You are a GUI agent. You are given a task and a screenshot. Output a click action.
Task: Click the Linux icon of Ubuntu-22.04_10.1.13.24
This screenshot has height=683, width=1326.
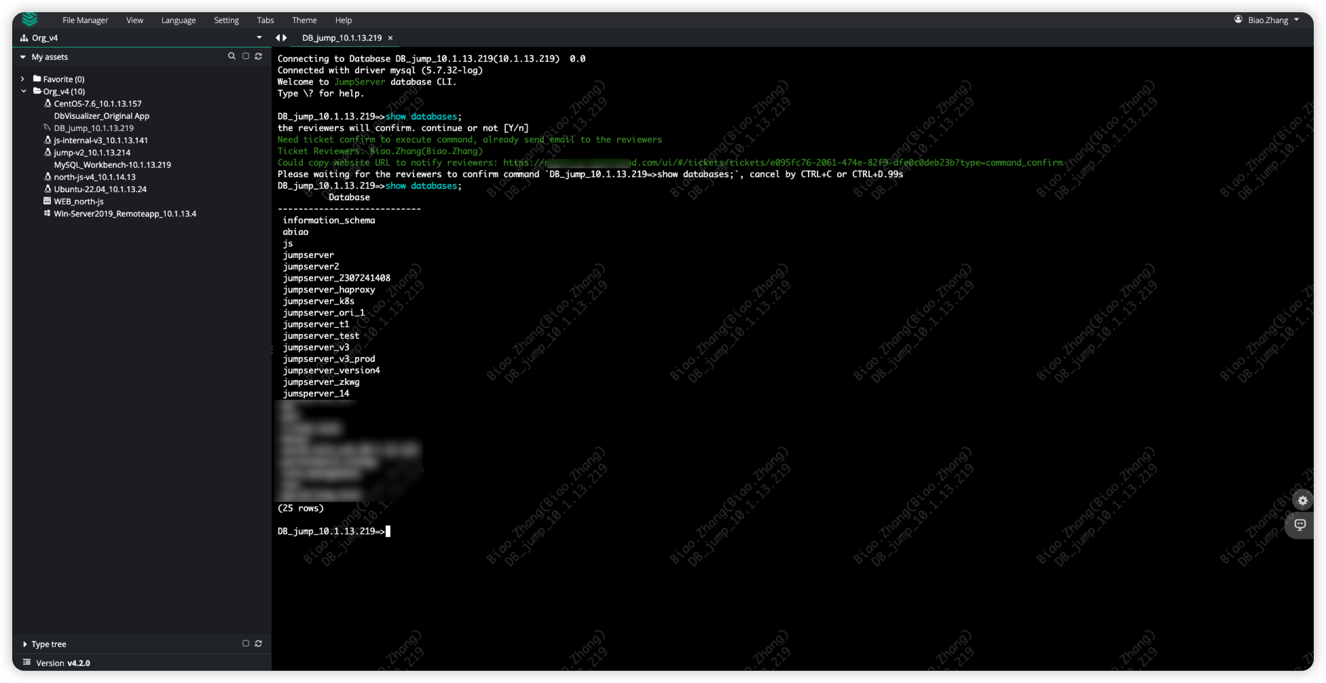click(48, 189)
